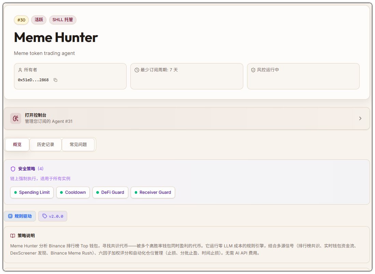This screenshot has height=274, width=375.
Task: Select the Receiver Guard policy chip
Action: (x=153, y=192)
